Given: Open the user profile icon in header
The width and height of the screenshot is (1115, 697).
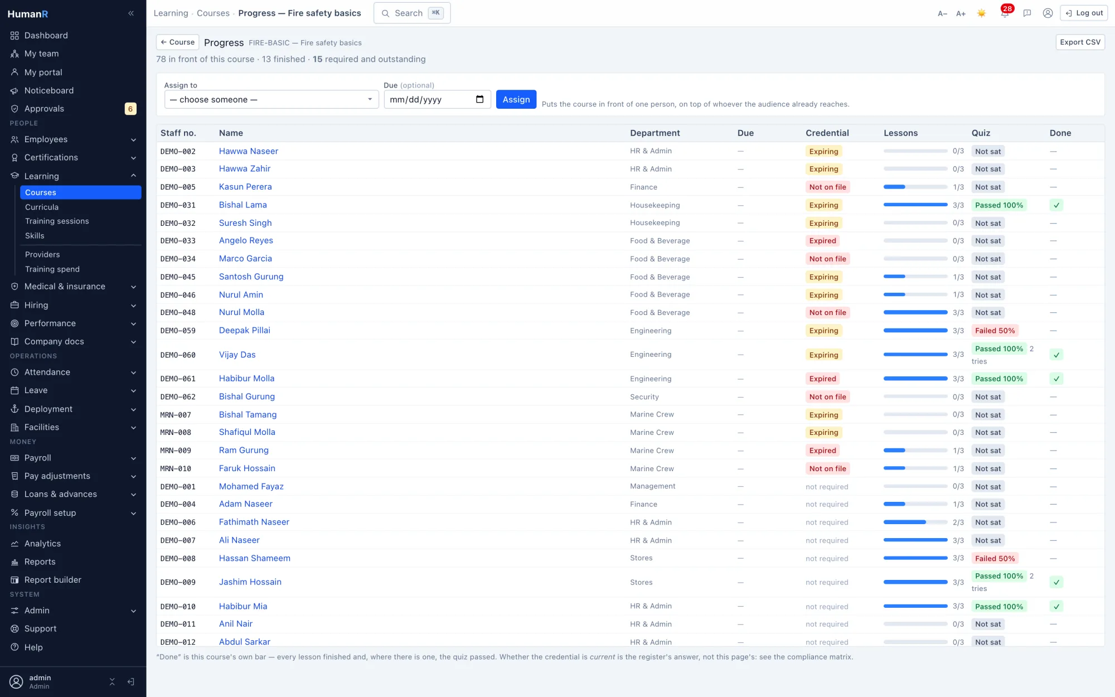Looking at the screenshot, I should [x=1048, y=13].
